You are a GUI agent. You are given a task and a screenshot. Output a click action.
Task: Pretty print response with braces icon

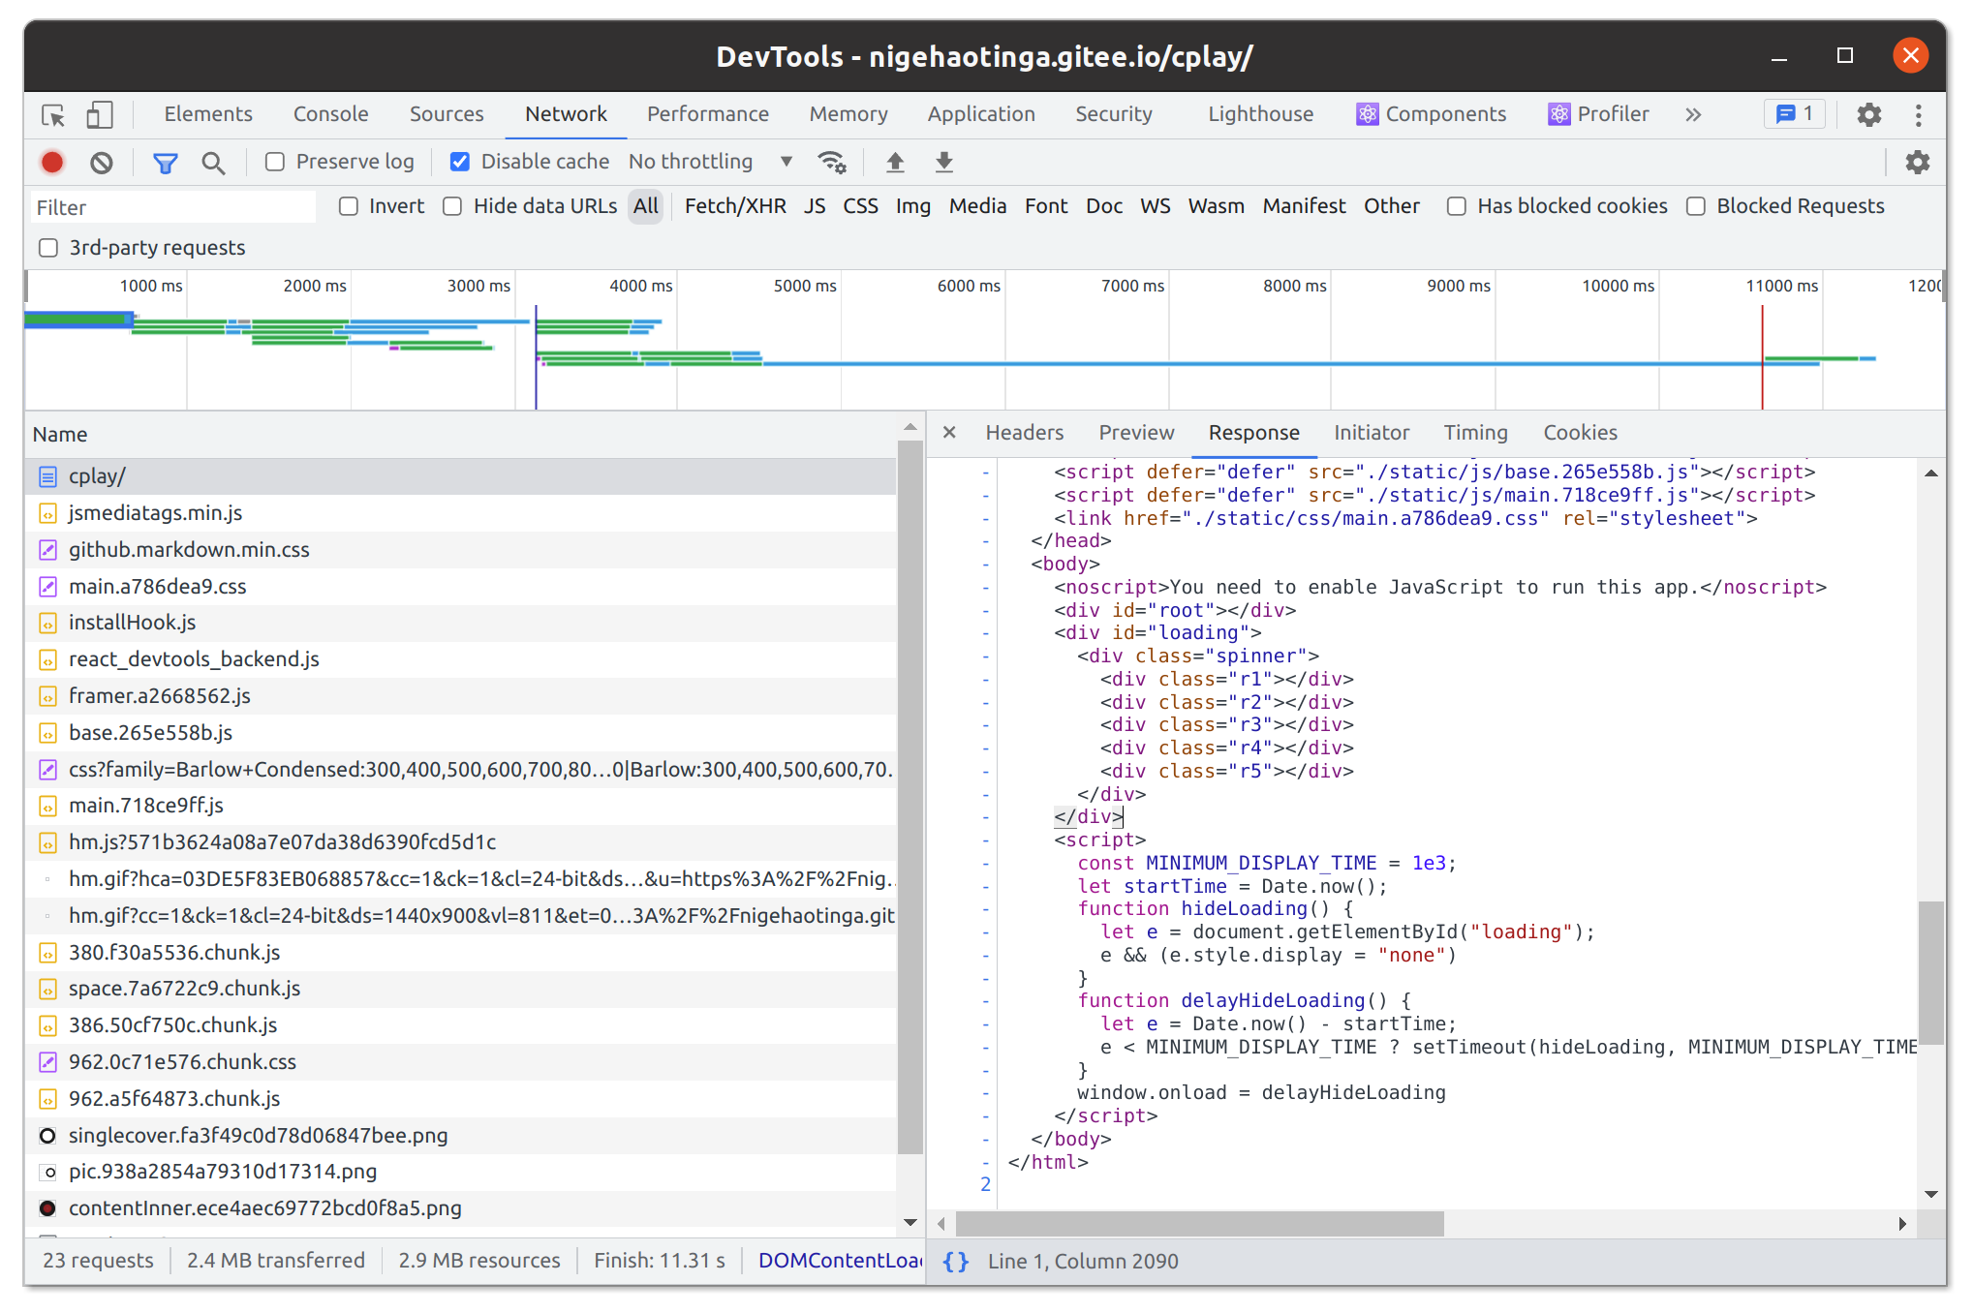956,1261
